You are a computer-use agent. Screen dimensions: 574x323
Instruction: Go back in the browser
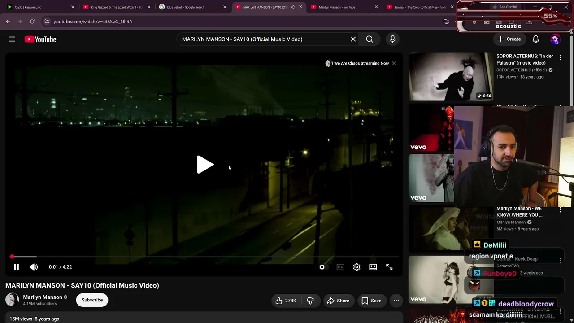(x=8, y=22)
